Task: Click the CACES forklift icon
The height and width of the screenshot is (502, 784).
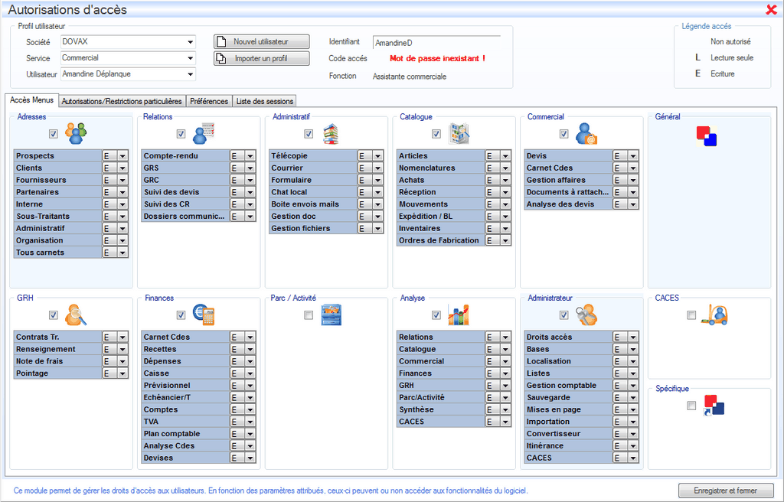Action: tap(714, 315)
